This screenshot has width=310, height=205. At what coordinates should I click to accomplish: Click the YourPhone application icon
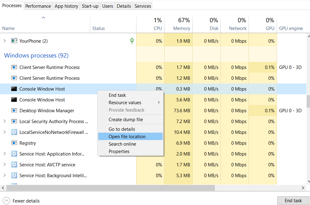click(14, 41)
